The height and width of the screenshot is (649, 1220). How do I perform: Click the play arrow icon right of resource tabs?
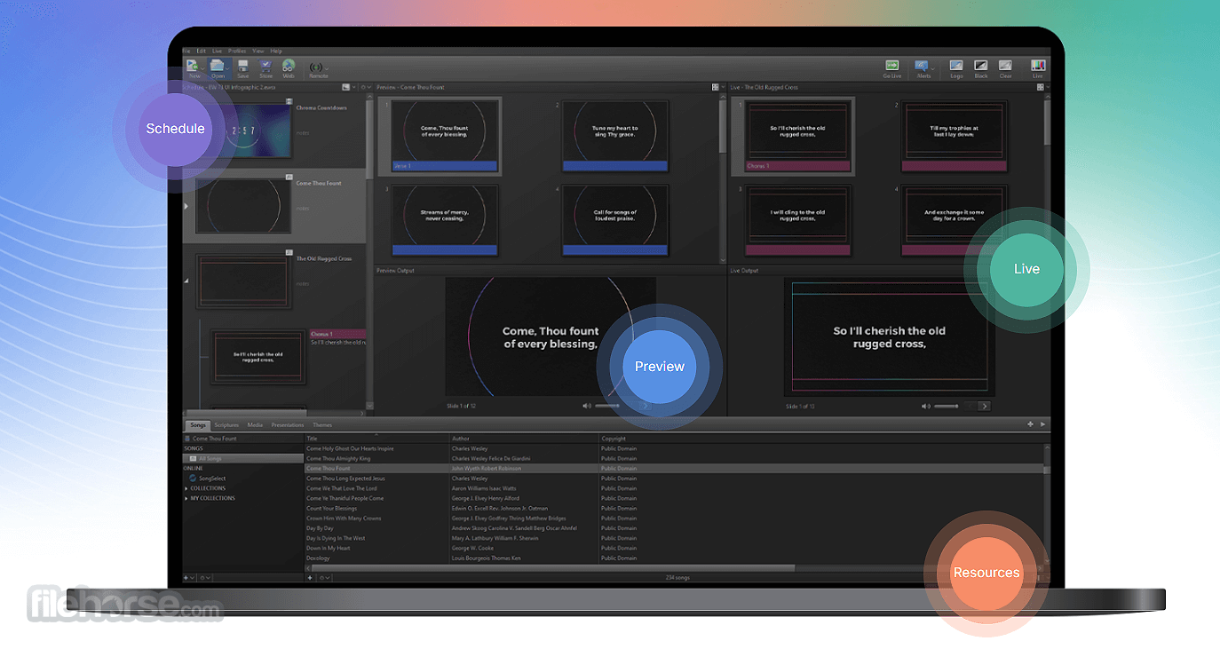click(1042, 424)
